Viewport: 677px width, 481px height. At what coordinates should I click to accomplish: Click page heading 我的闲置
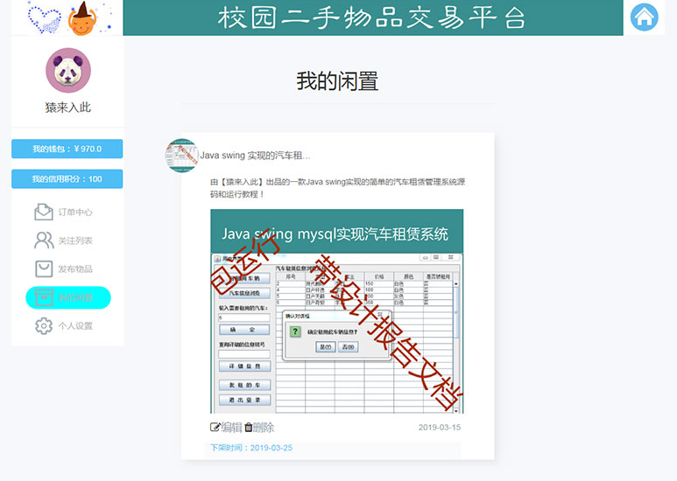point(337,81)
